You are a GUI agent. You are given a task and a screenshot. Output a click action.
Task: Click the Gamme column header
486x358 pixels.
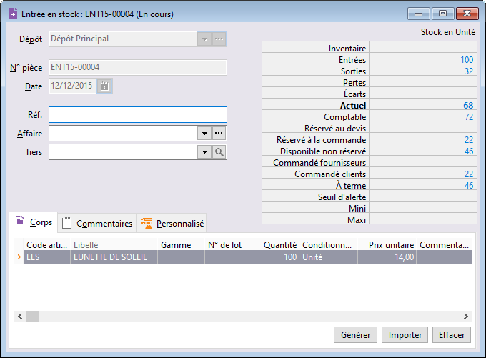(x=181, y=245)
